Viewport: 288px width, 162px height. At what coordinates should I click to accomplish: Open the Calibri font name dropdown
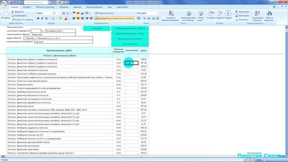(x=52, y=13)
